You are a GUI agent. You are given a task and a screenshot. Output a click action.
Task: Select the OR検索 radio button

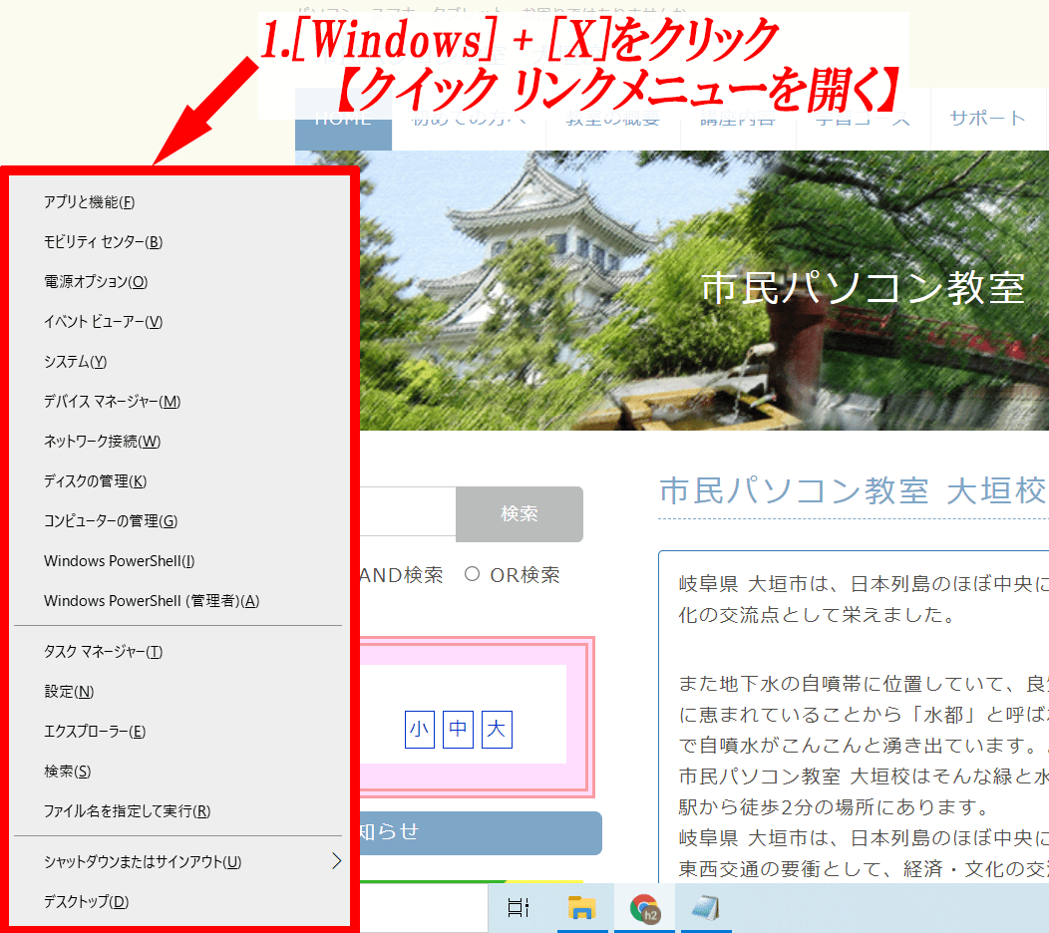pos(473,574)
